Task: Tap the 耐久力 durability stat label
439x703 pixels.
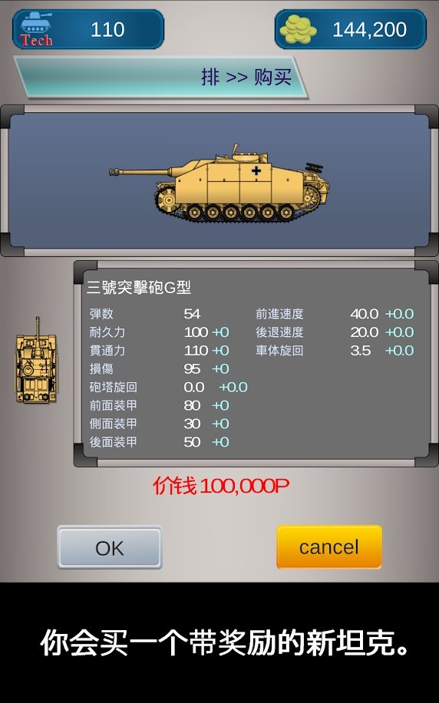Action: (x=107, y=332)
